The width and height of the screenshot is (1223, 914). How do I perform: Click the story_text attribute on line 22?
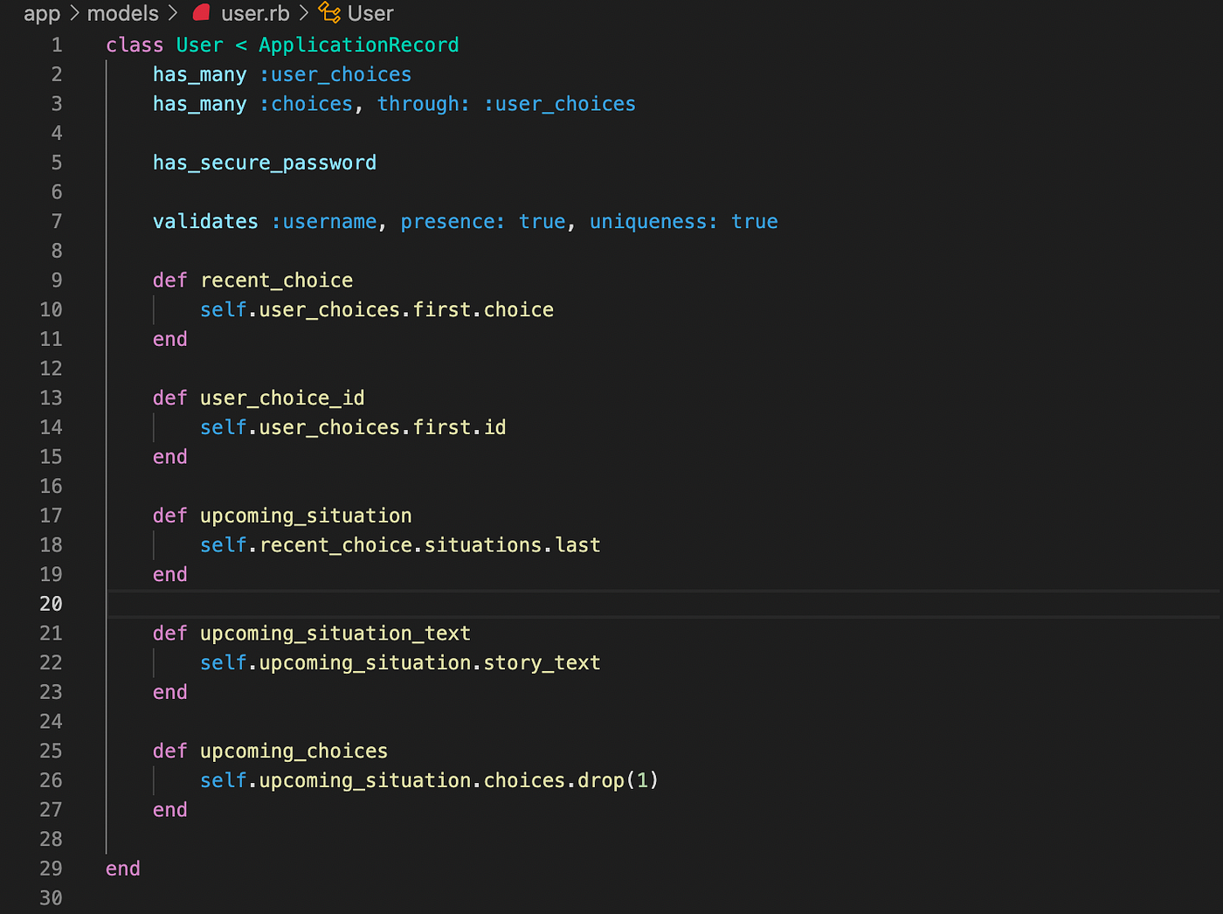542,662
